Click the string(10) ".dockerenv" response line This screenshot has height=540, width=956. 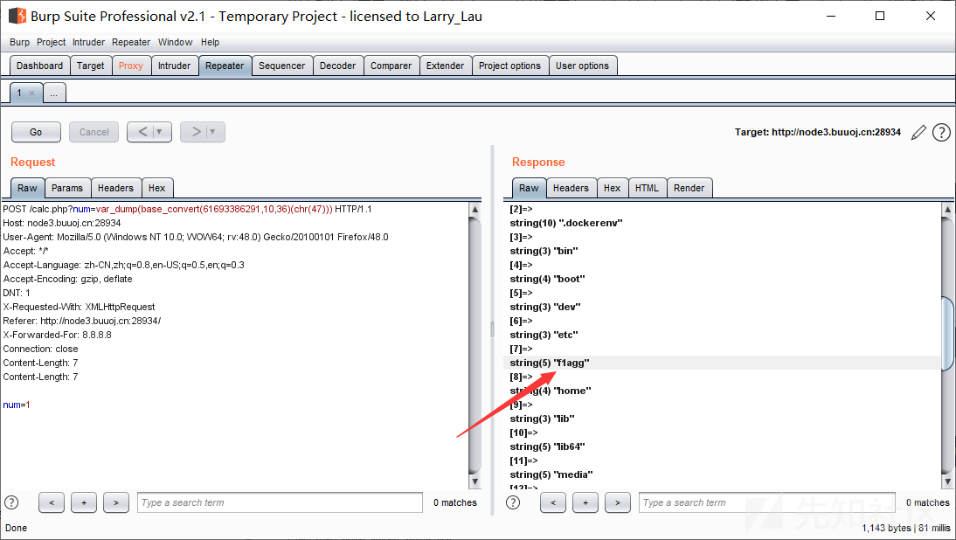pos(566,223)
